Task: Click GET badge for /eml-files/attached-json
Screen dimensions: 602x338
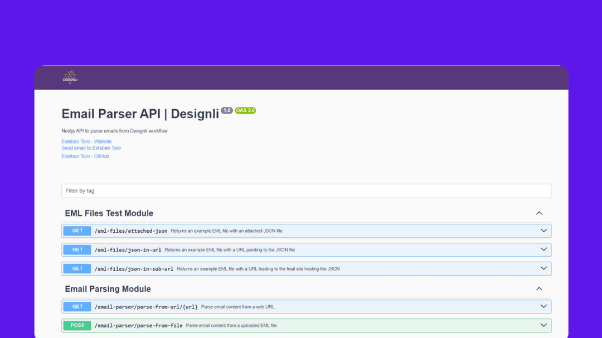Action: (x=77, y=231)
